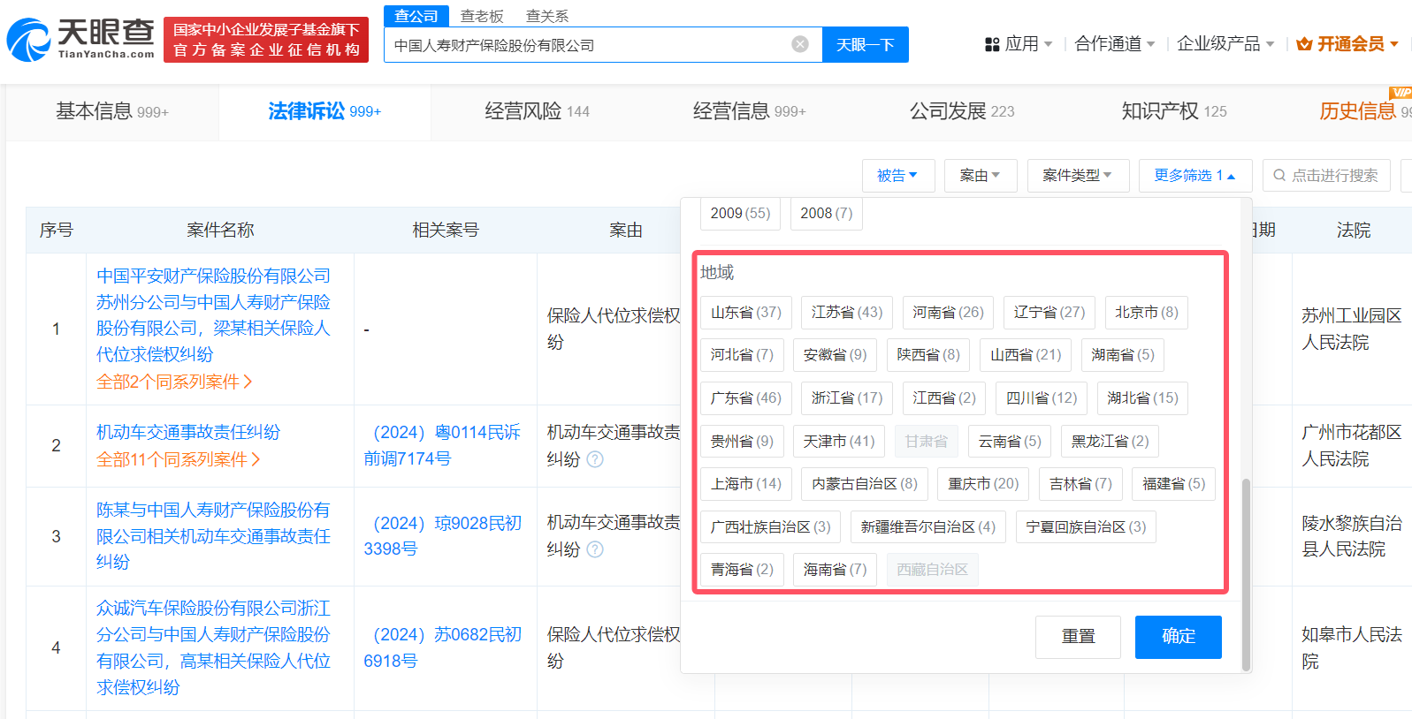Viewport: 1412px width, 719px height.
Task: Toggle the 宁夏回族自治区 (3) region filter
Action: tap(1086, 526)
